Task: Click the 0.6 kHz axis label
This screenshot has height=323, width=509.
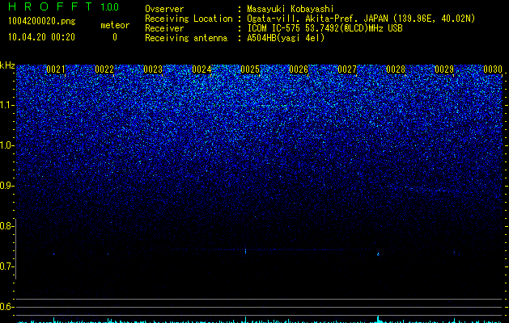Action: click(6, 307)
